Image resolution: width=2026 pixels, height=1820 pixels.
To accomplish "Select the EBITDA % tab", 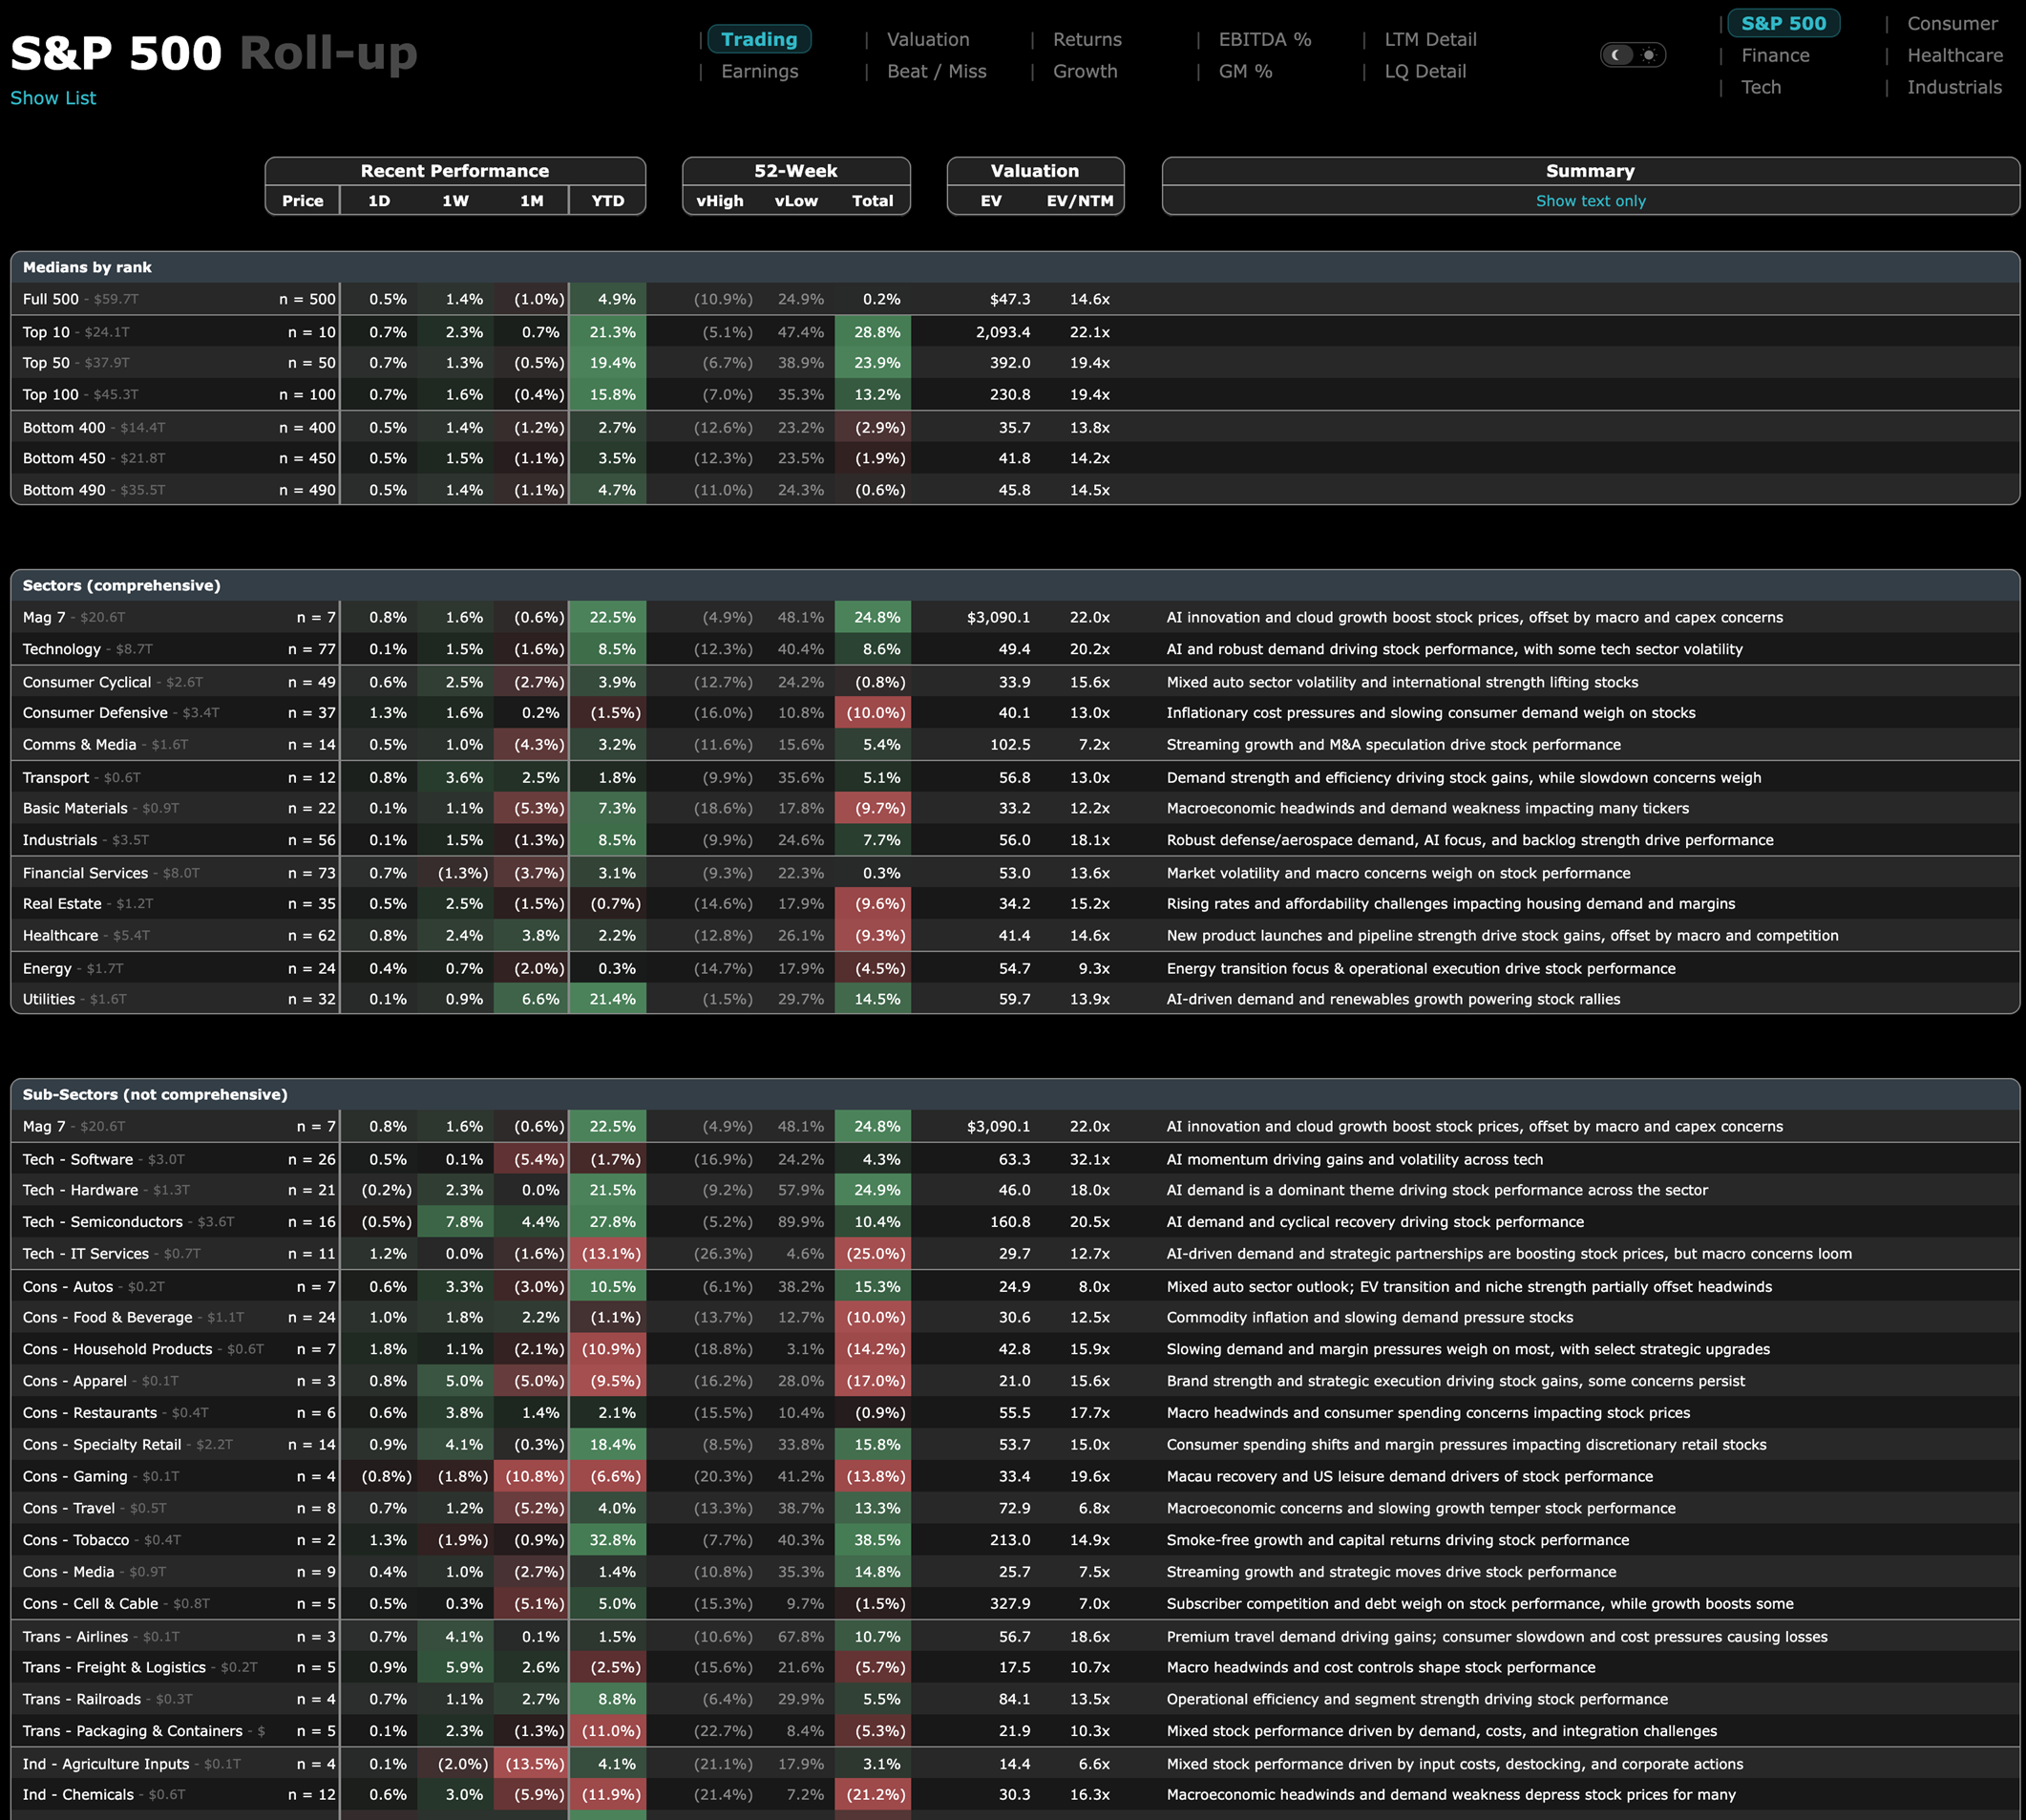I will point(1264,40).
